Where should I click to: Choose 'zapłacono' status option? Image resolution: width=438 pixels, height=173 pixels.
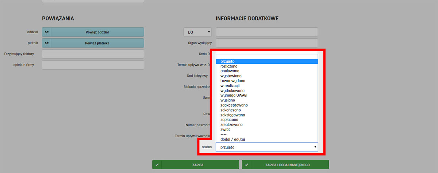point(229,120)
